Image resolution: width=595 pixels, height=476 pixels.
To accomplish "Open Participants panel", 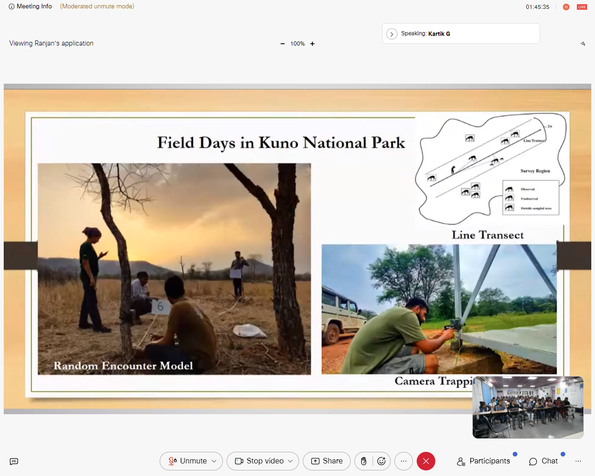I will pos(483,461).
